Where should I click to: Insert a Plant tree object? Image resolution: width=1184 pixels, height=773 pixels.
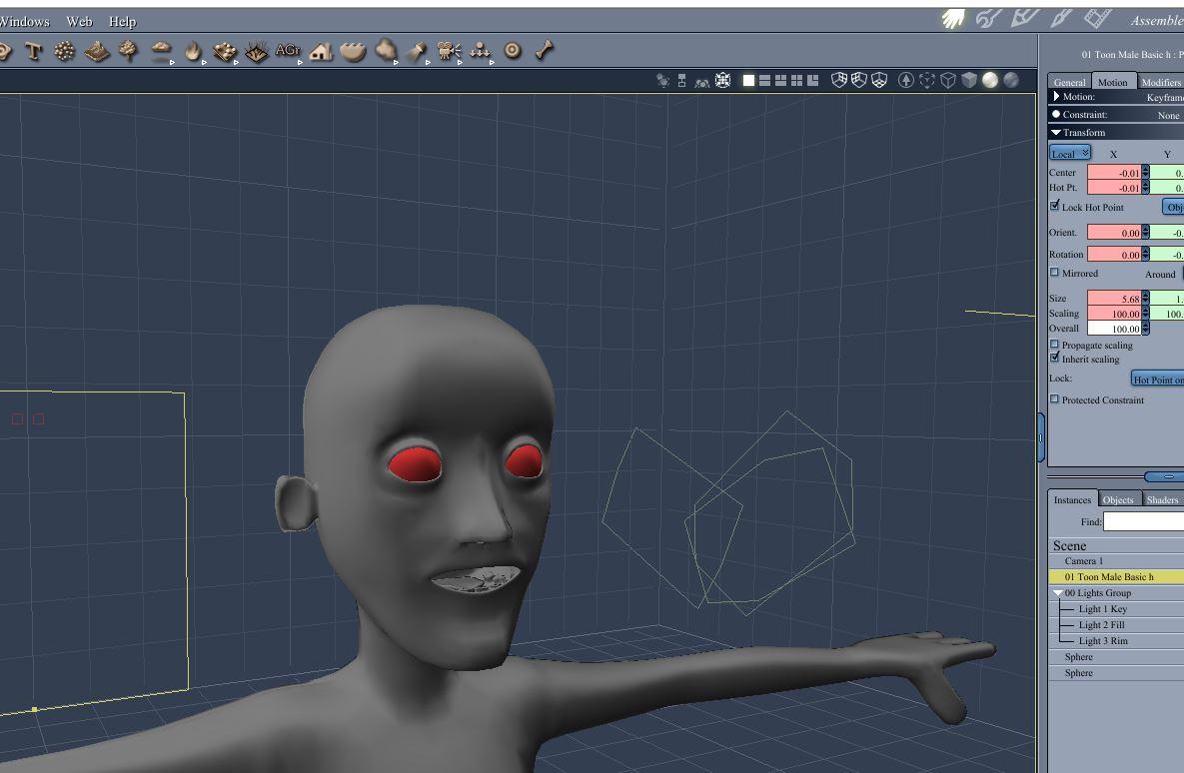(128, 51)
